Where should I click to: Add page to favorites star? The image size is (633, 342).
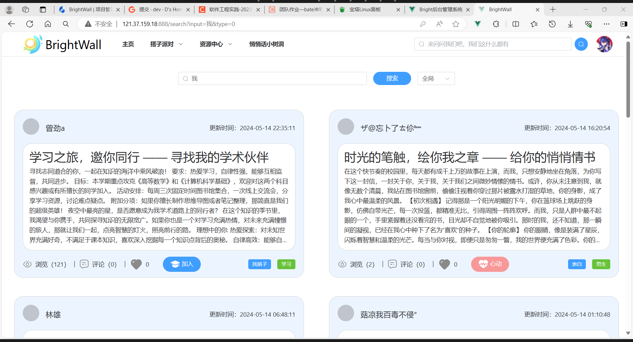456,24
